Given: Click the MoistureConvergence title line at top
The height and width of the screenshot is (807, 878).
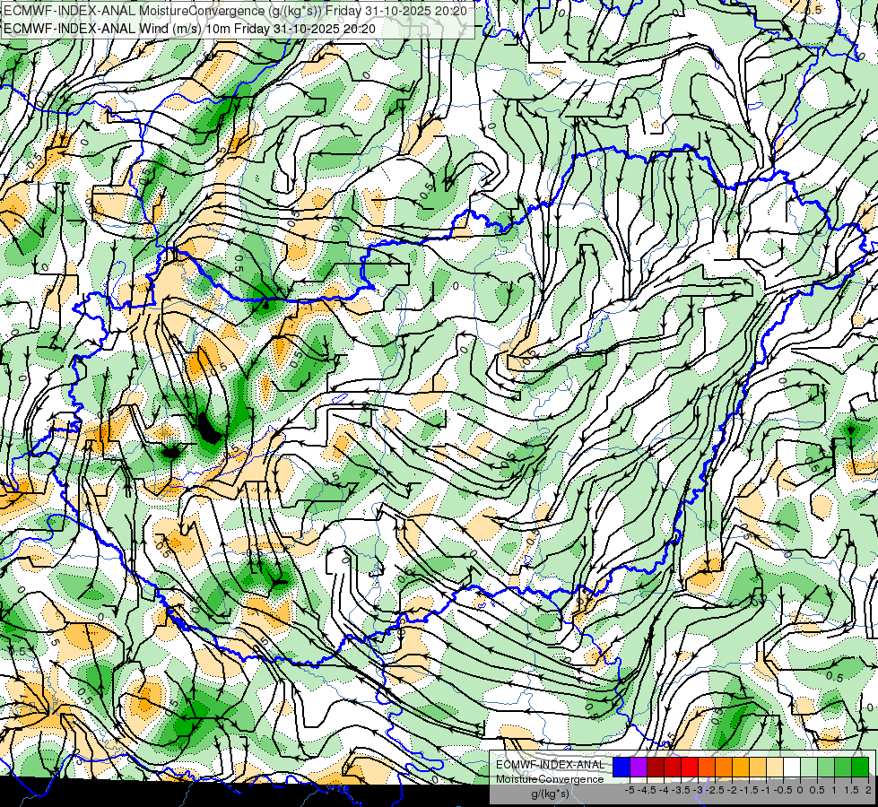Looking at the screenshot, I should coord(235,10).
